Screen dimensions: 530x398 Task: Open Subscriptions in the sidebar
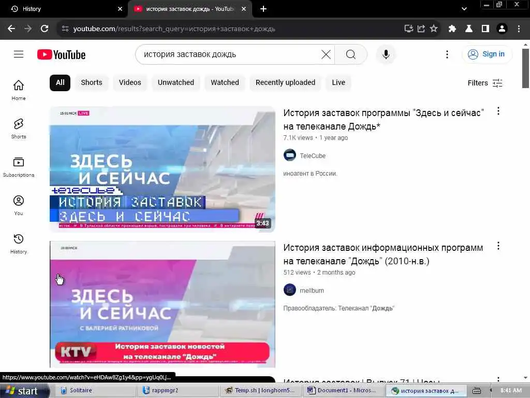(19, 167)
